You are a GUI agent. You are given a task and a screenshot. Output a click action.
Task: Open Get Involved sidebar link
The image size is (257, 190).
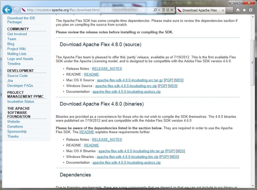coord(17,34)
